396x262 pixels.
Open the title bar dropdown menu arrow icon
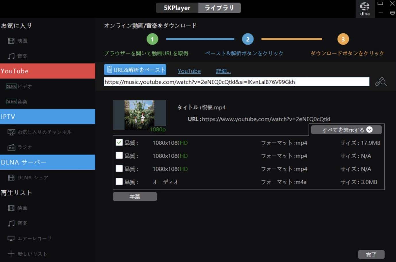392,13
